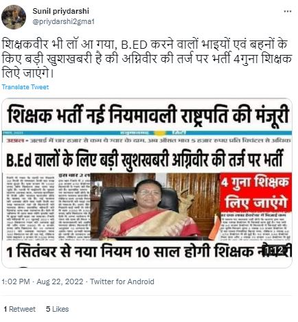The width and height of the screenshot is (298, 322).
Task: Translate the tweet with Translate Tweet
Action: 25,87
